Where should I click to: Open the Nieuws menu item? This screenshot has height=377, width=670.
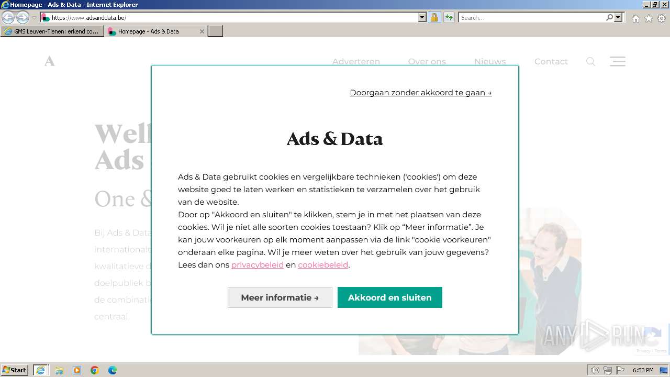coord(490,61)
